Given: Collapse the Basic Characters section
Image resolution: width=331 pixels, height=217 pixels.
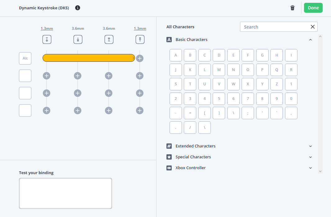Looking at the screenshot, I should (x=310, y=40).
